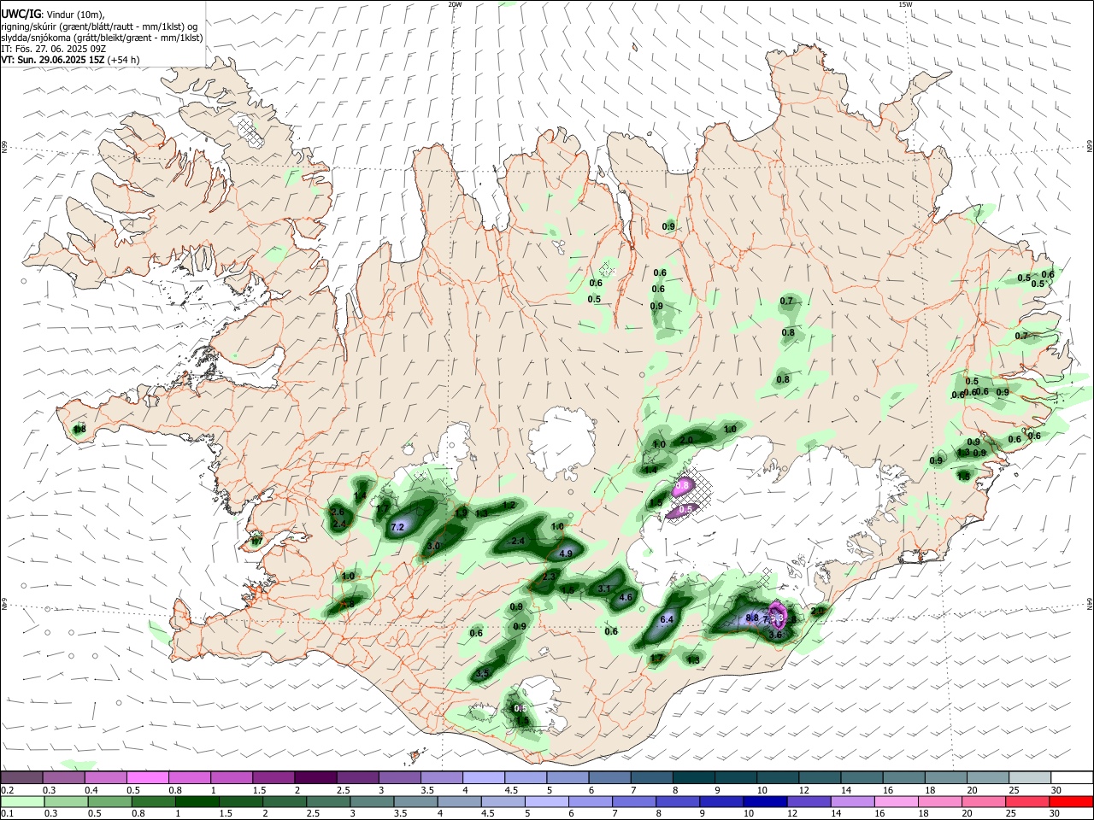Screen dimensions: 1094x820
Task: Click the darkest purple swatch between 2 and 2.5, snow legend
Action: coord(315,777)
